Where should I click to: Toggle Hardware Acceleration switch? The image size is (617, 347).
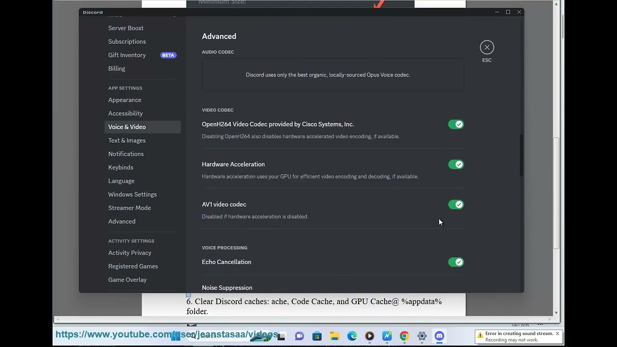coord(456,164)
